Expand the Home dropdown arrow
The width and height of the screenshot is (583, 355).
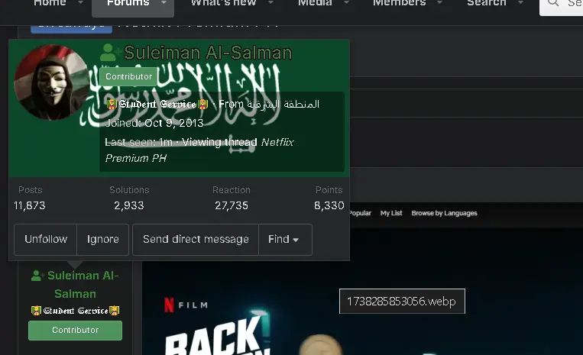coord(80,3)
